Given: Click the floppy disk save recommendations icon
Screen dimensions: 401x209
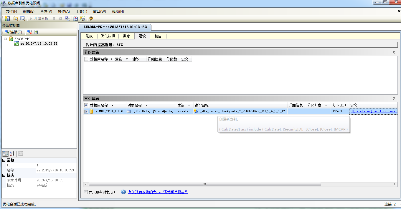Looking at the screenshot, I should click(x=67, y=19).
